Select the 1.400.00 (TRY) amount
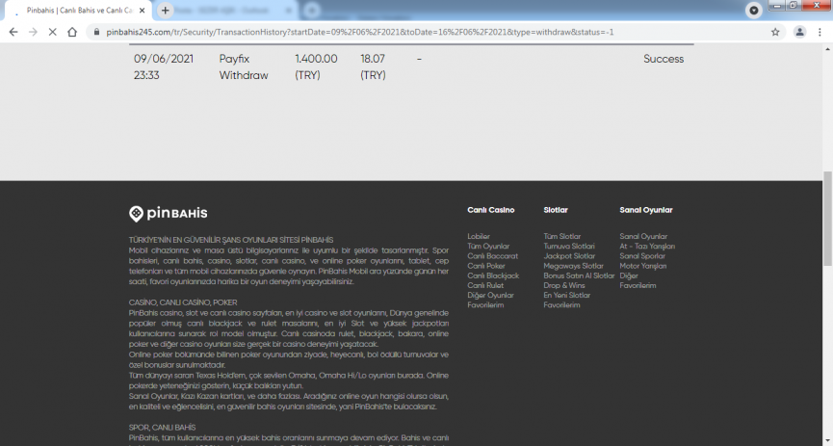The image size is (833, 446). tap(316, 67)
